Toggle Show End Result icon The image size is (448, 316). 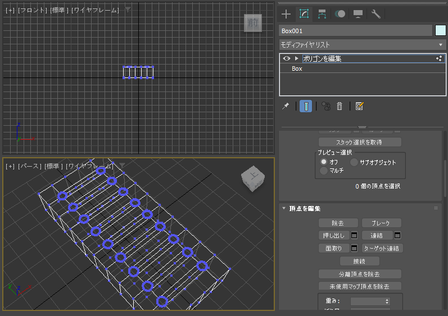click(x=306, y=106)
